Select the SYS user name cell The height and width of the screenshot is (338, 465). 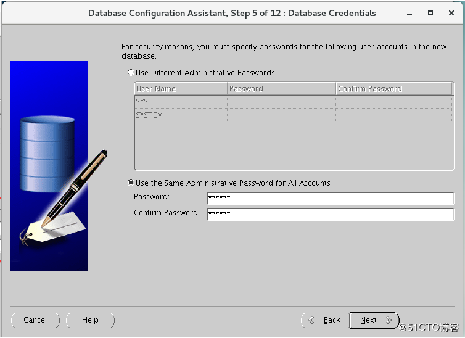pyautogui.click(x=181, y=102)
